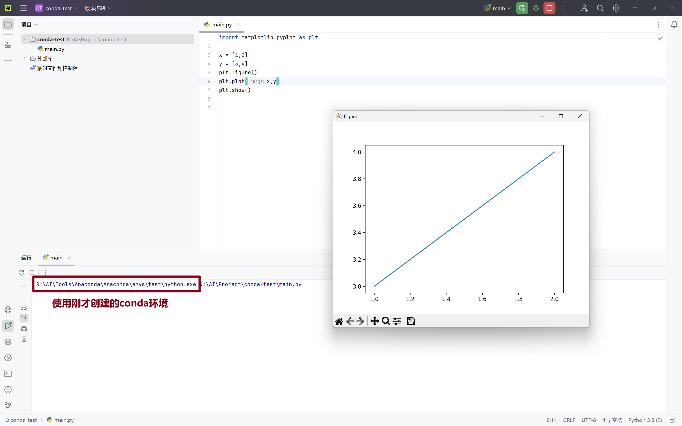Open the Python Packages tool window
Image resolution: width=682 pixels, height=426 pixels.
8,342
